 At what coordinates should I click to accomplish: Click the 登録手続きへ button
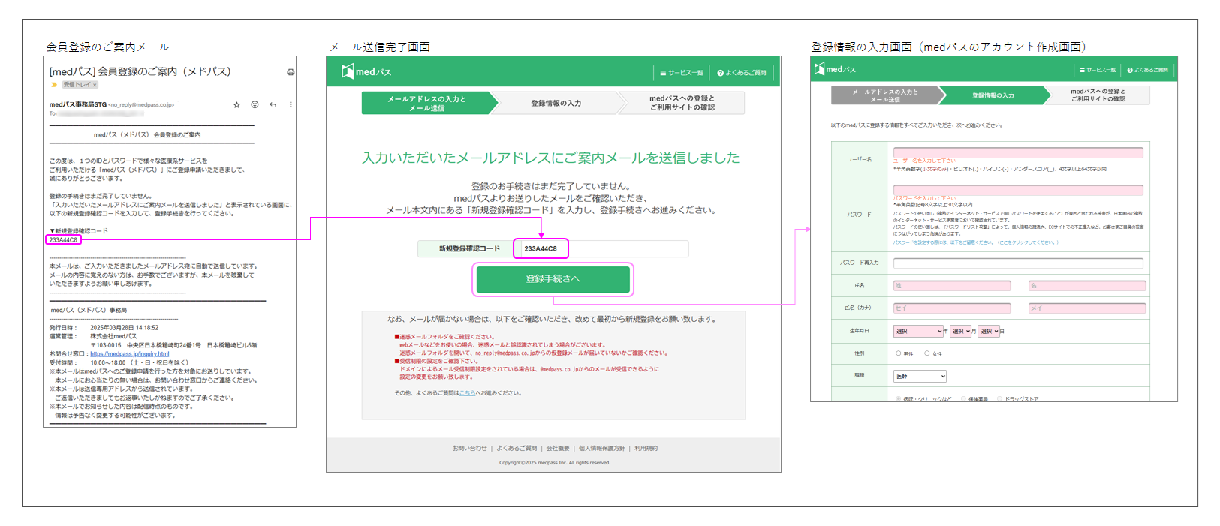pyautogui.click(x=553, y=279)
